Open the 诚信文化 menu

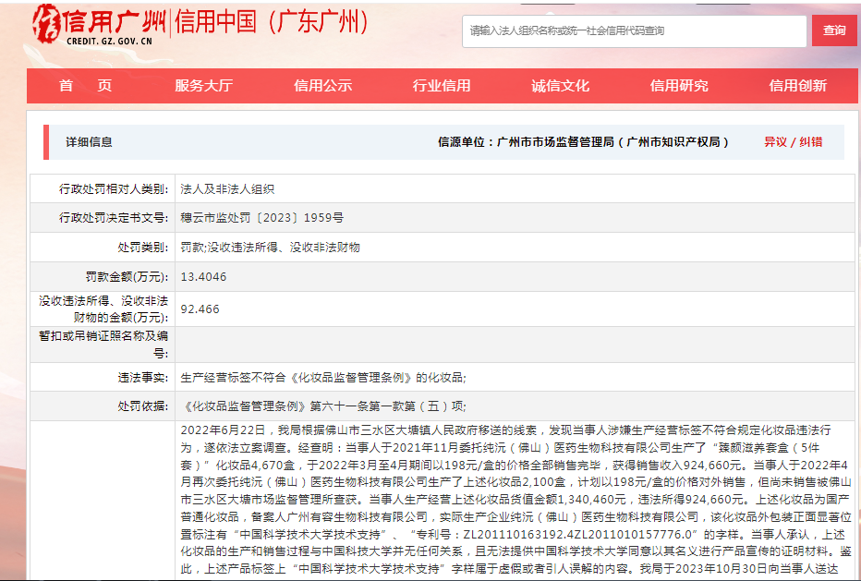(x=562, y=85)
